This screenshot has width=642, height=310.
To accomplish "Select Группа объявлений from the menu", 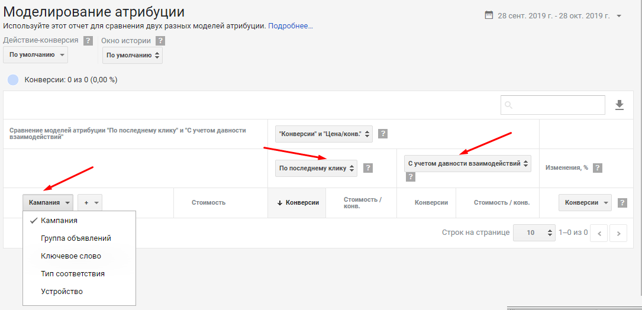I will click(x=76, y=238).
